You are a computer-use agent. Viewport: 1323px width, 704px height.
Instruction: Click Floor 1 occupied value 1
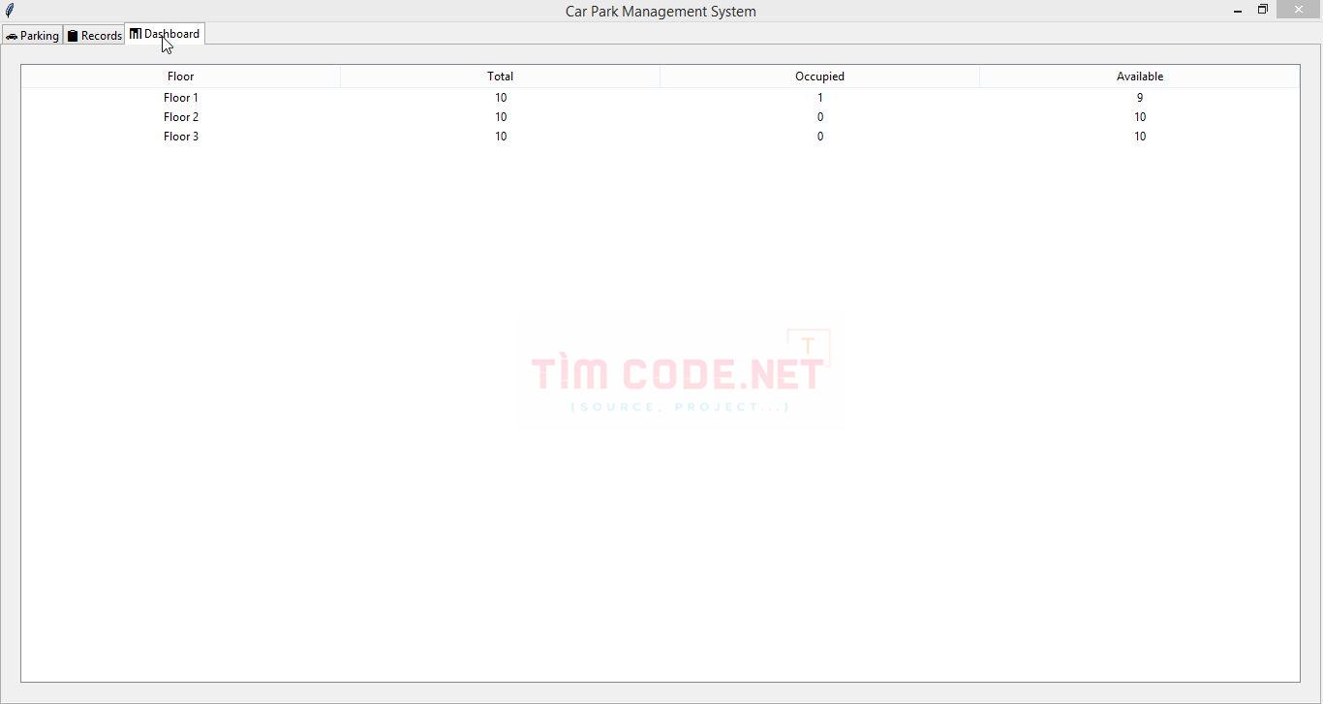pos(820,98)
